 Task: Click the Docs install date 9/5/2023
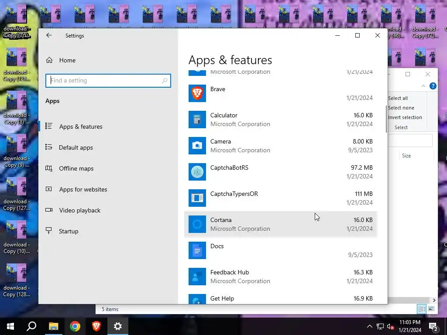pyautogui.click(x=360, y=255)
